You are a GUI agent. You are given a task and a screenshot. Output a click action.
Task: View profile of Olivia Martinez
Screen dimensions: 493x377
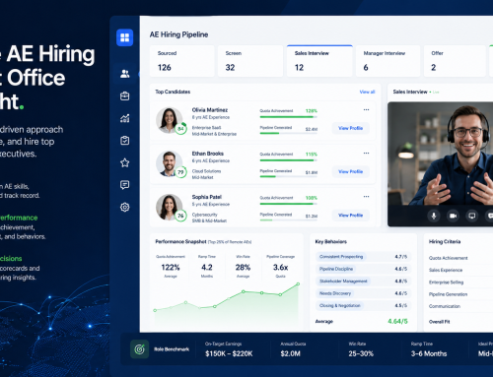[x=351, y=128]
